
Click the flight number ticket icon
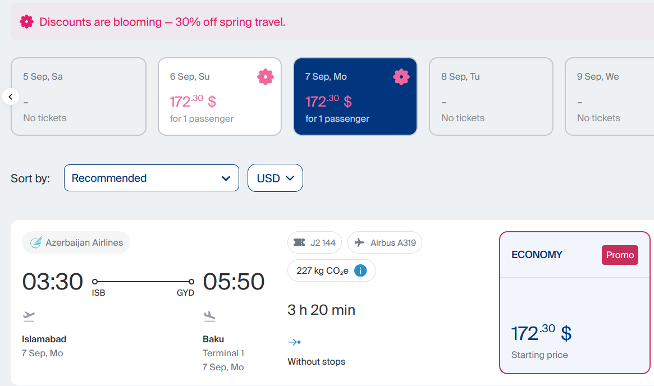pyautogui.click(x=299, y=242)
